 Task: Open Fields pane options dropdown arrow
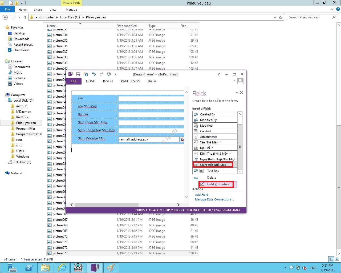[x=237, y=93]
